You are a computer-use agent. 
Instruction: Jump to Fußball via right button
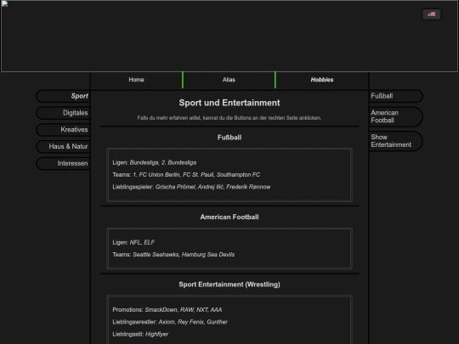click(x=395, y=96)
